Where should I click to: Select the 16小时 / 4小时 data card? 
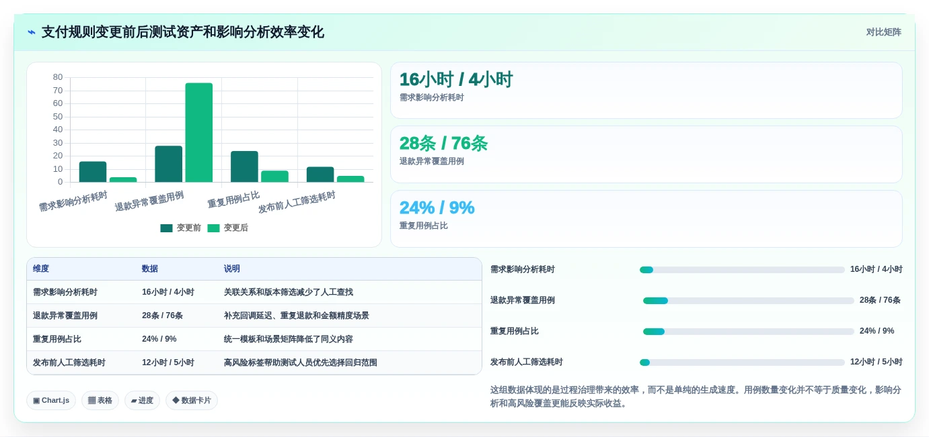[x=646, y=91]
